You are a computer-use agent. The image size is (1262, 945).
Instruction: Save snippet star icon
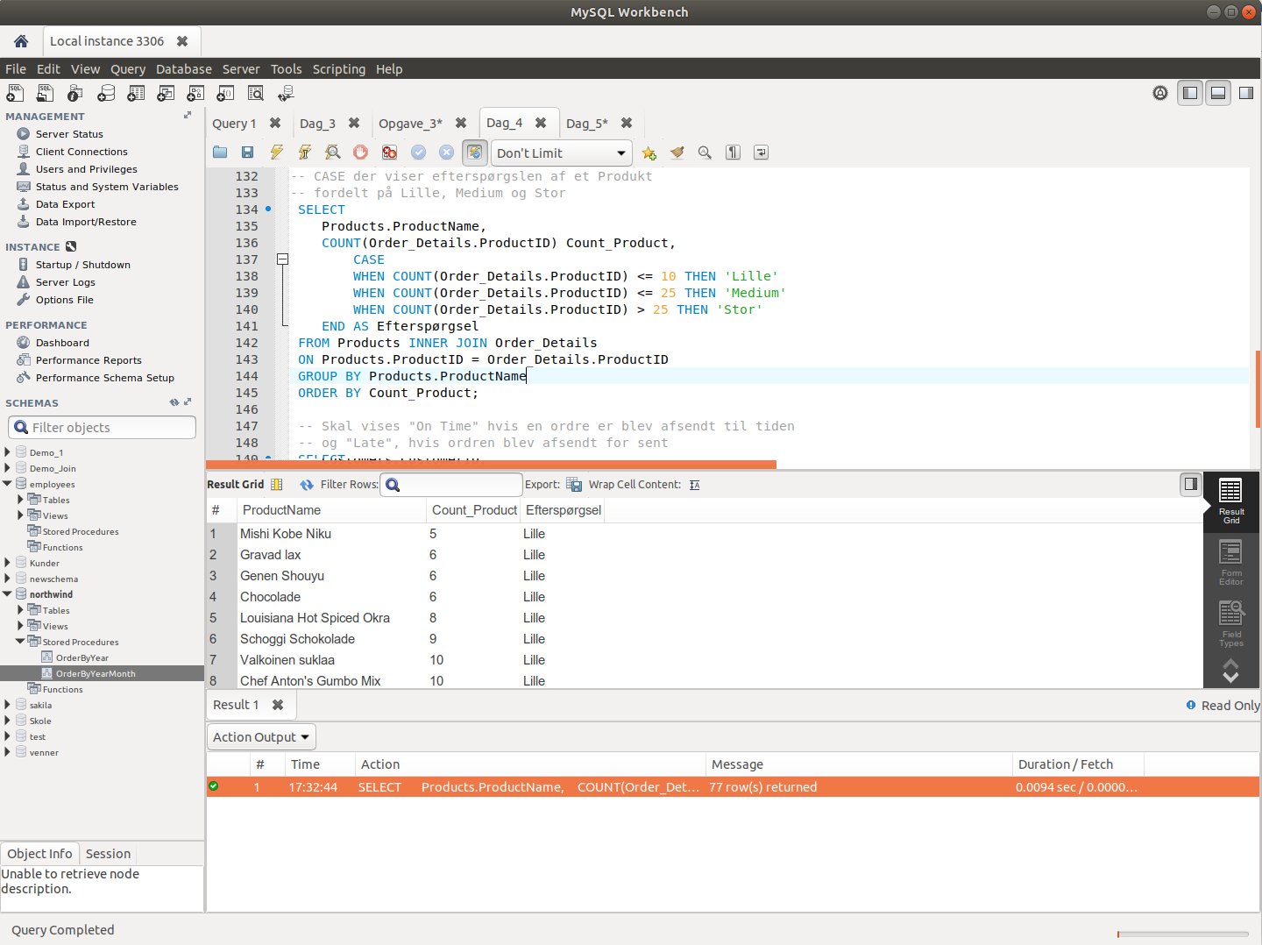point(649,153)
